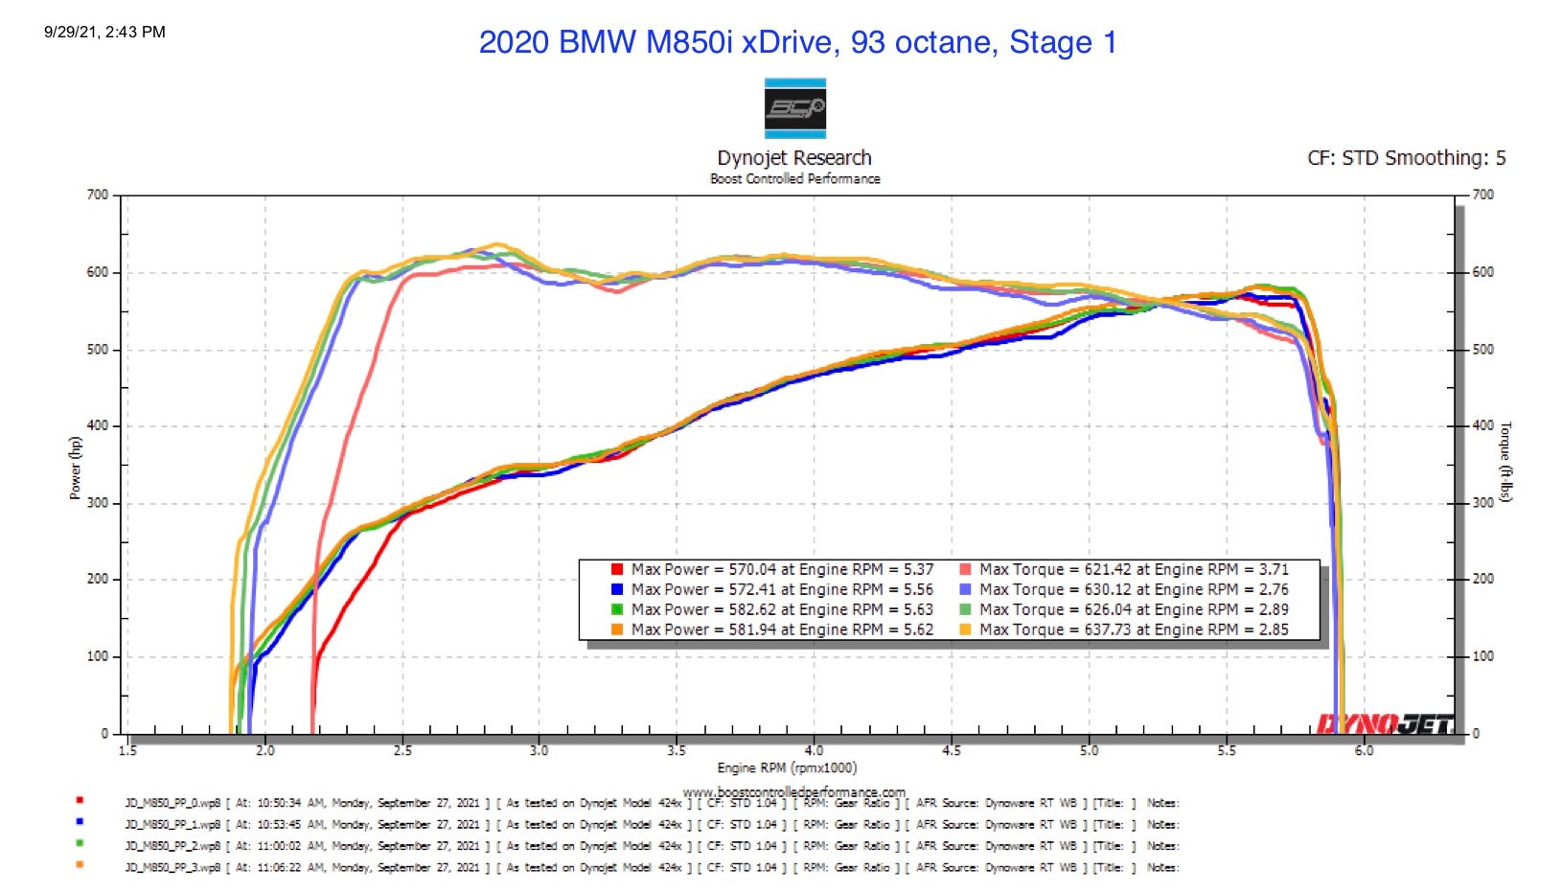Click the 2.0 tick label on RPM axis
This screenshot has height=893, width=1562.
(265, 751)
